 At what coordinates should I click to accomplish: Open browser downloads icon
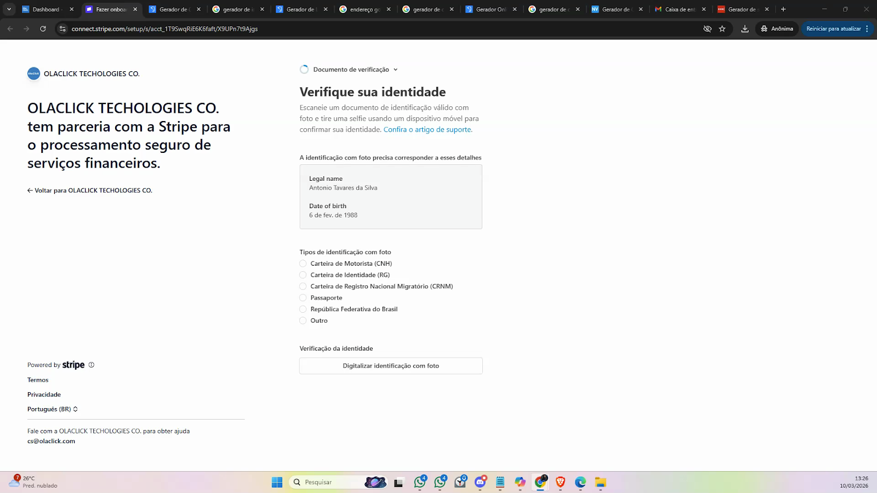744,28
